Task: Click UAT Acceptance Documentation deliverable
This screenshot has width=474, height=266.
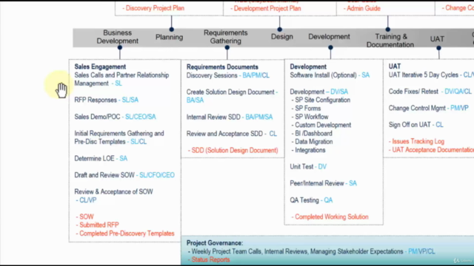Action: (431, 149)
